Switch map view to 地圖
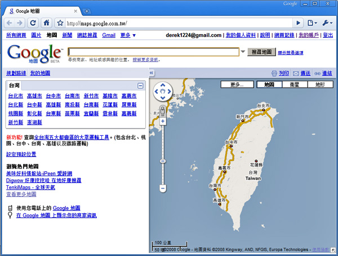Image resolution: width=338 pixels, height=256 pixels. coord(269,84)
